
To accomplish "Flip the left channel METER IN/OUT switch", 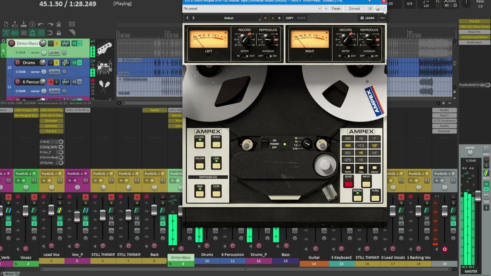I will coord(244,56).
